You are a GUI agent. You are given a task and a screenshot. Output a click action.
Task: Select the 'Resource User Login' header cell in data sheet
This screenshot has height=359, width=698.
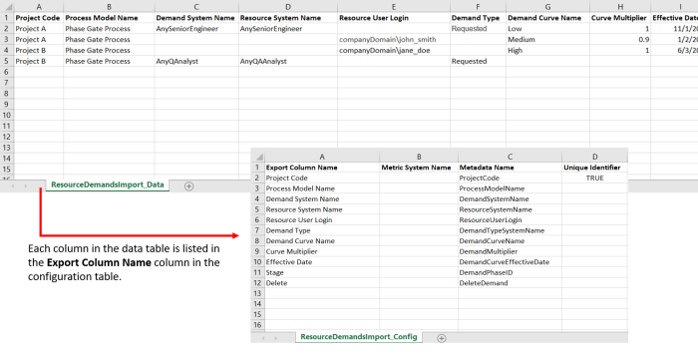[x=394, y=18]
